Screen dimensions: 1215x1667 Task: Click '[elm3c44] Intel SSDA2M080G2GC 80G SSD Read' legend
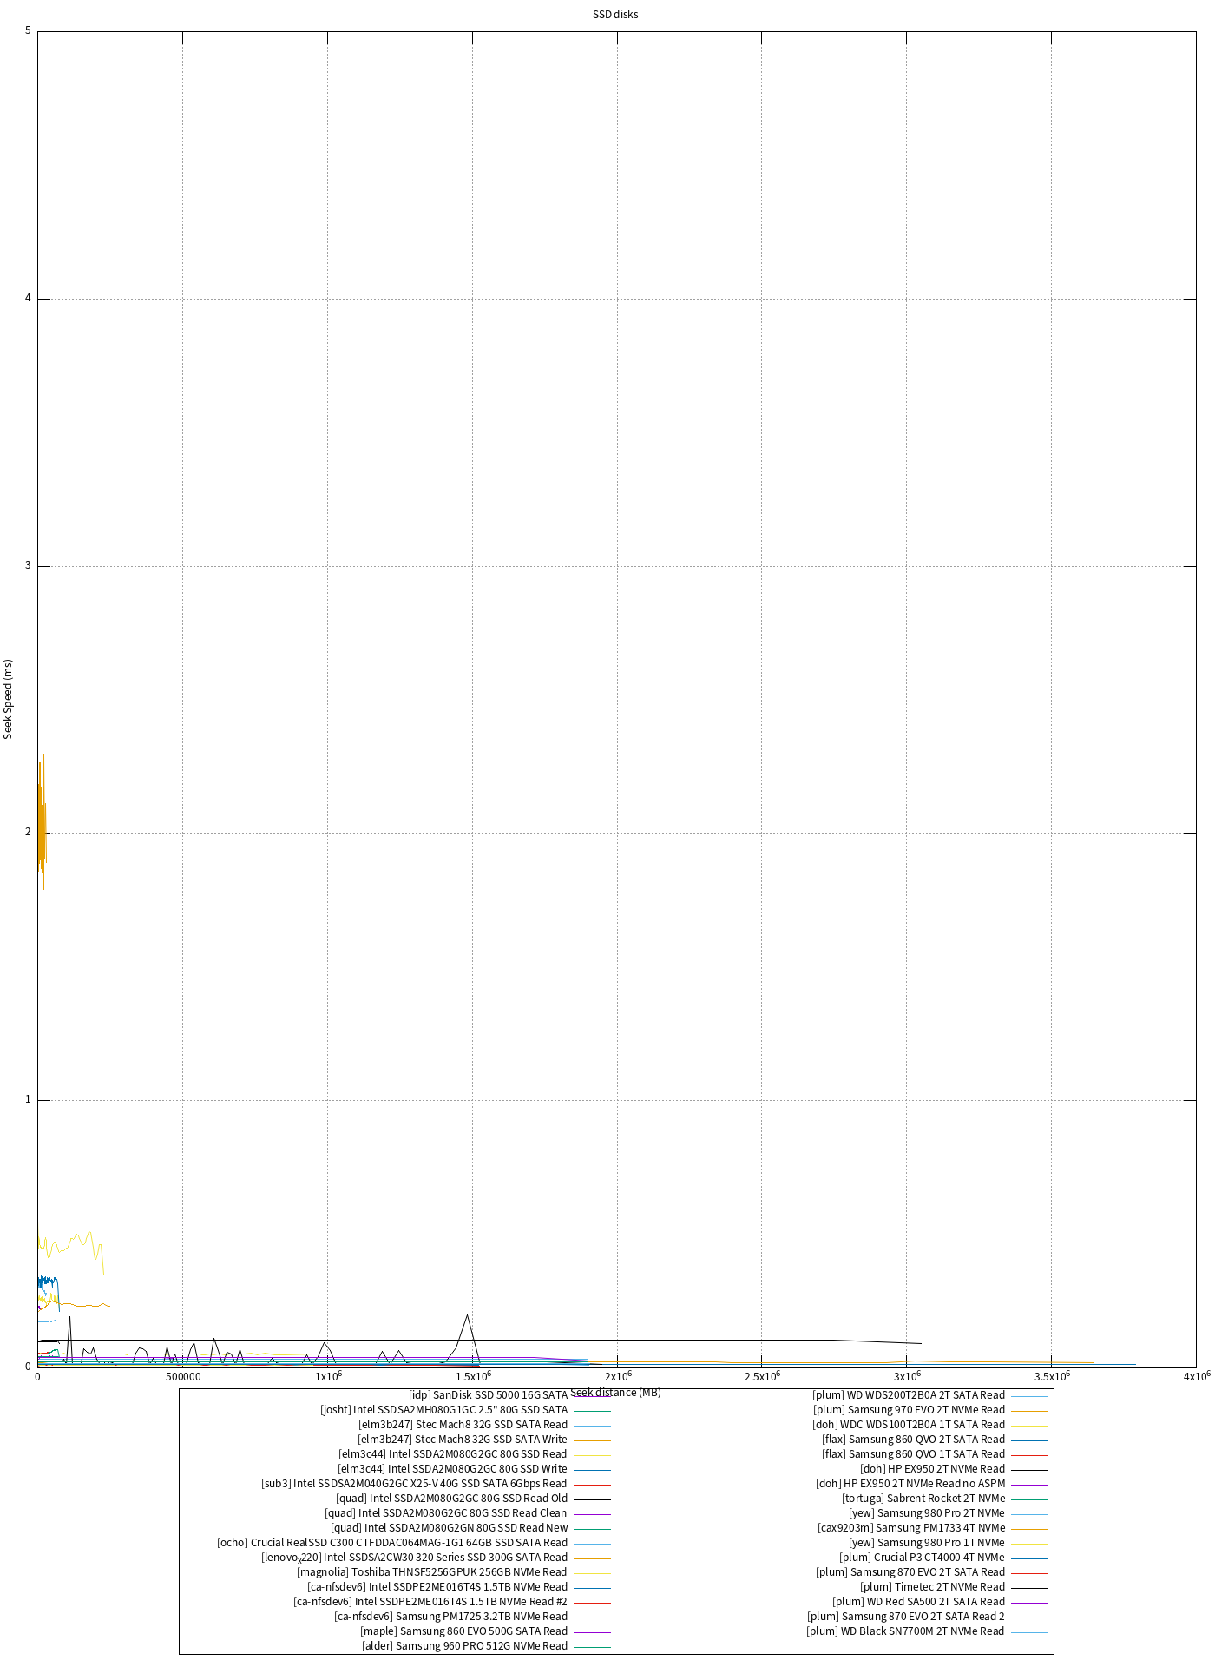[x=452, y=1454]
